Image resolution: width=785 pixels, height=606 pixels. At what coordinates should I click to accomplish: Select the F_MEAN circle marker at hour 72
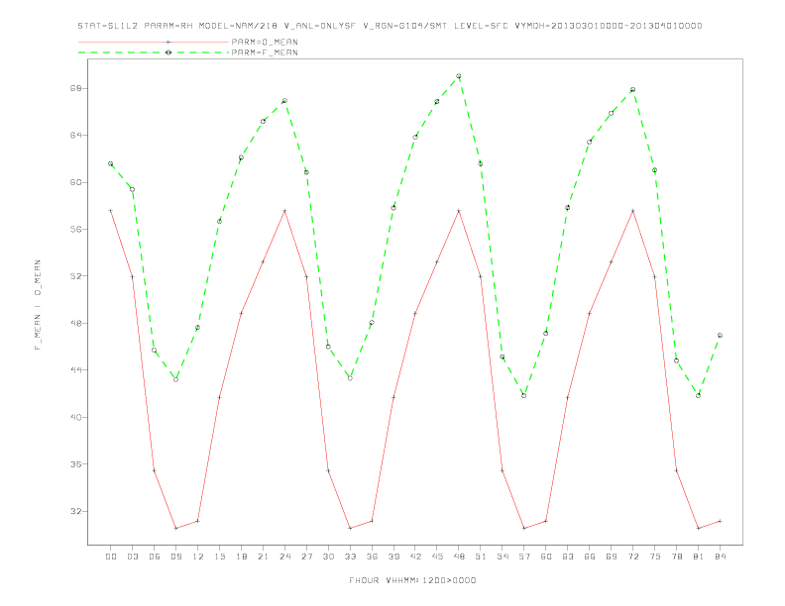(632, 89)
